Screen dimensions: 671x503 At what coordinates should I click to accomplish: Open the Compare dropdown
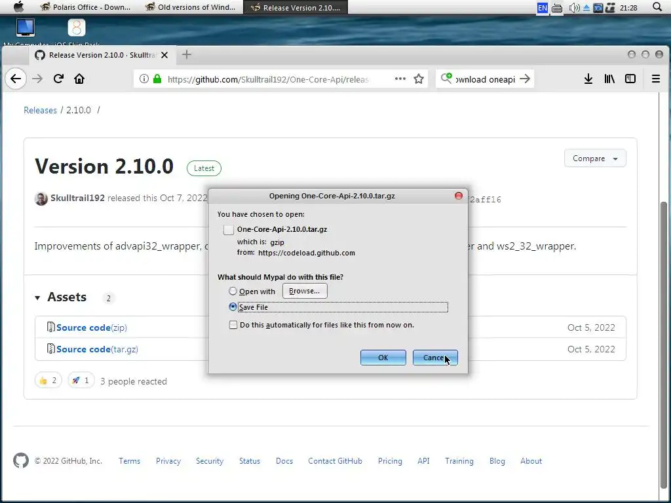(595, 158)
